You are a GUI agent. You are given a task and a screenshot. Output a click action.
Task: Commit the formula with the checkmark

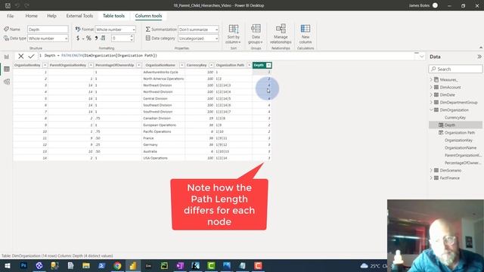point(31,56)
